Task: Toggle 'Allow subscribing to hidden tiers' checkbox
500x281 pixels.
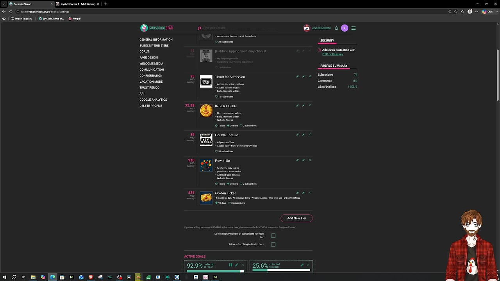Action: (273, 244)
